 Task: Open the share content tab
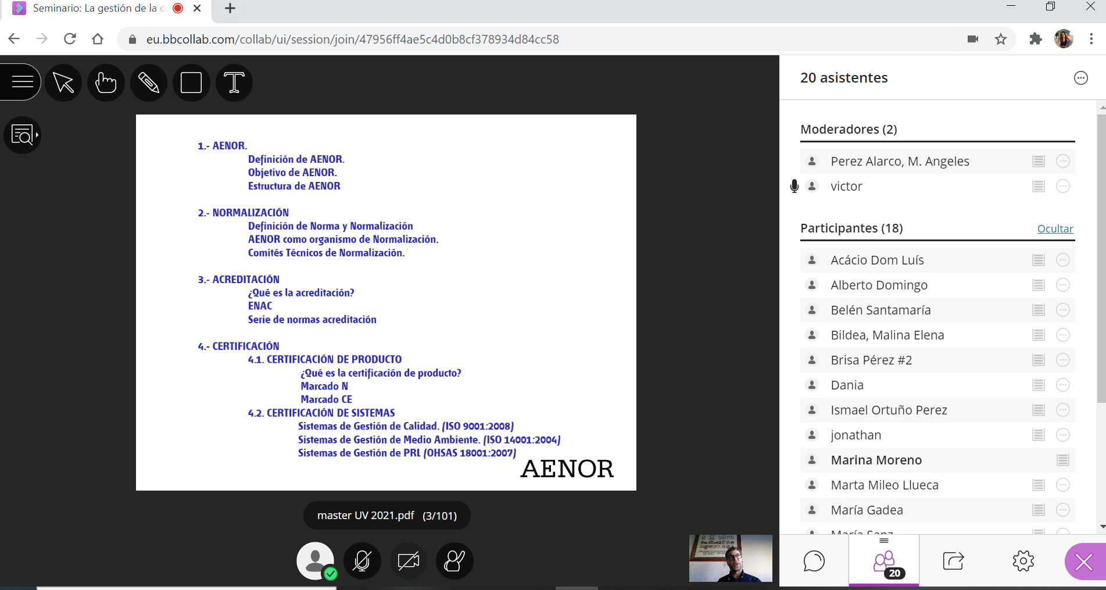[953, 561]
